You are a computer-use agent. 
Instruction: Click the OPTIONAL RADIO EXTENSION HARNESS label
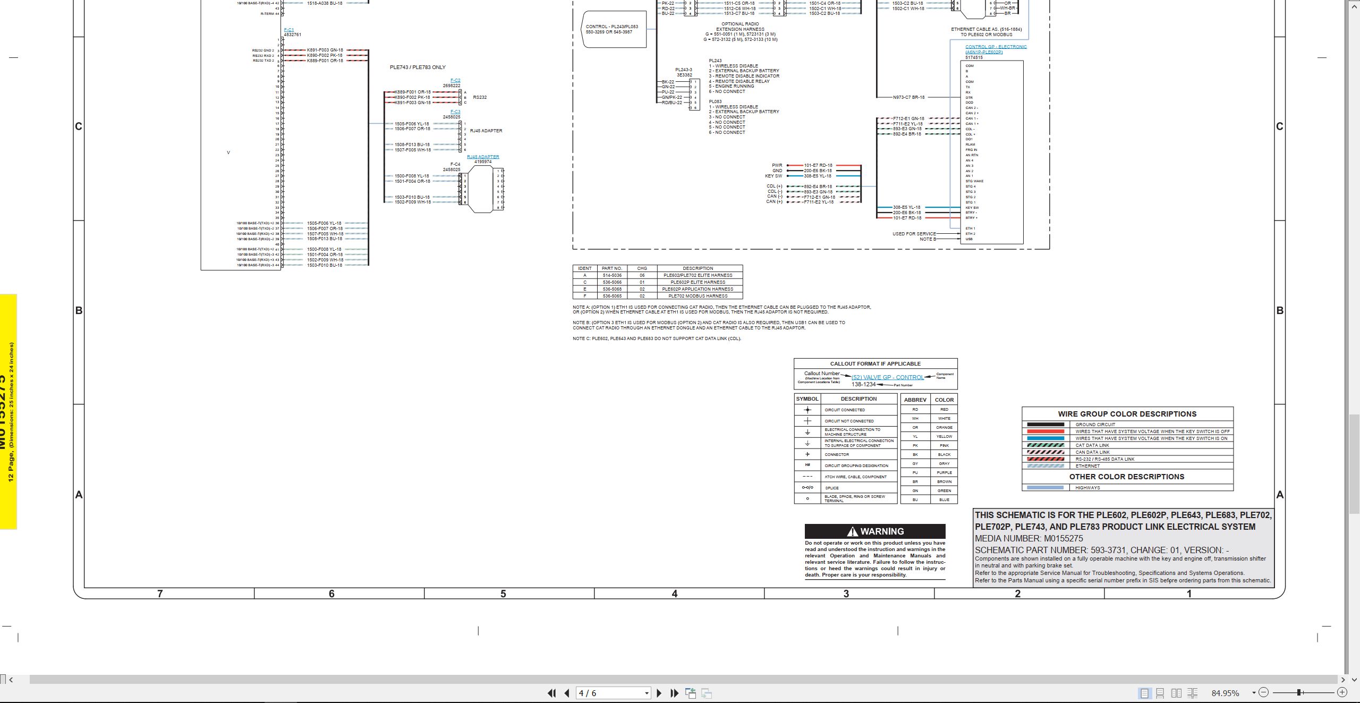740,27
